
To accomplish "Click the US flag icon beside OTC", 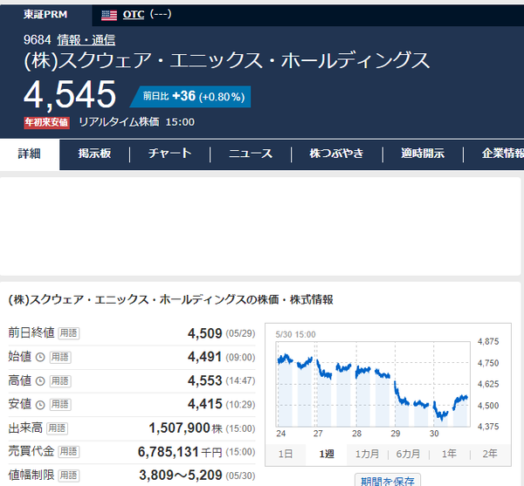I will coord(109,15).
